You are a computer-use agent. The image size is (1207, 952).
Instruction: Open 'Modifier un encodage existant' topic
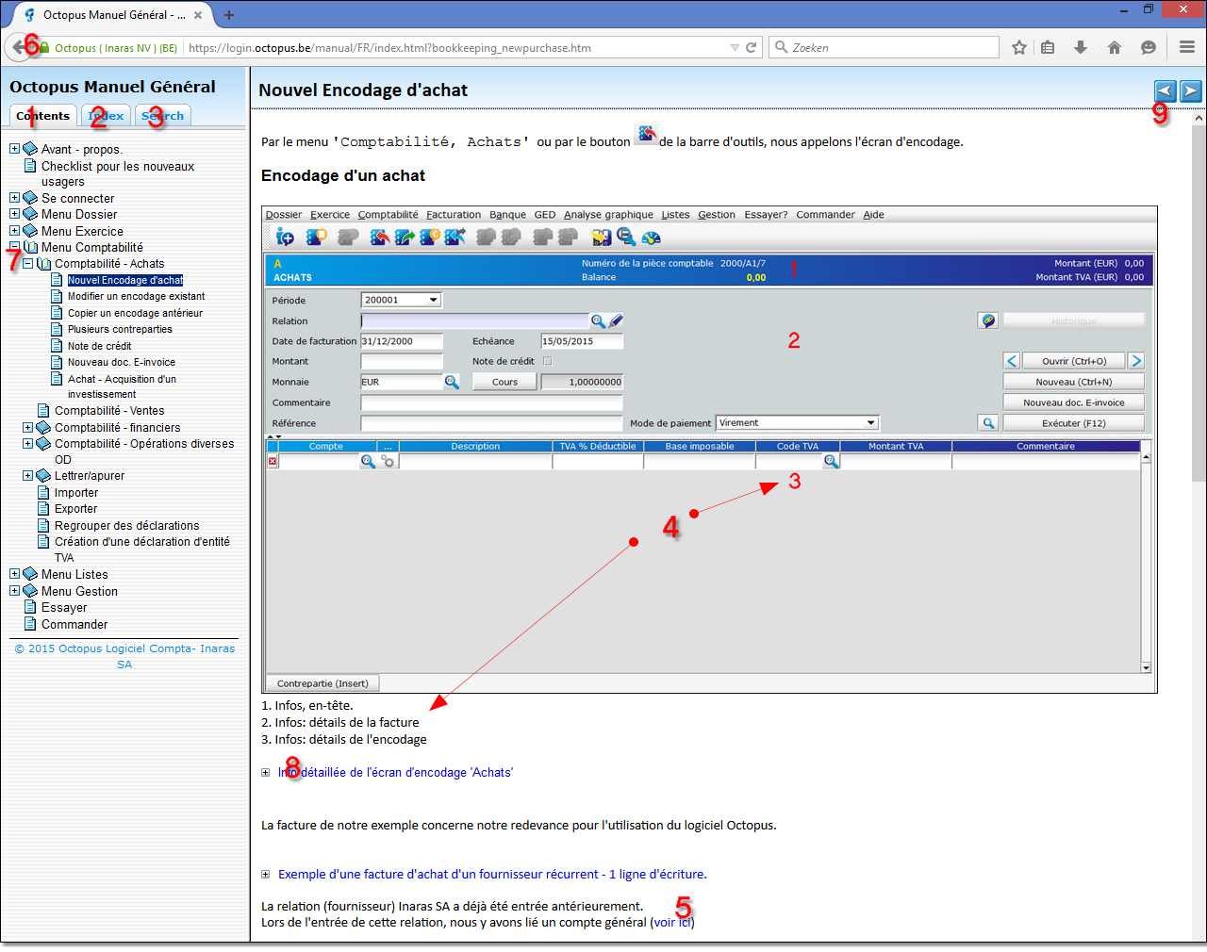(x=136, y=296)
